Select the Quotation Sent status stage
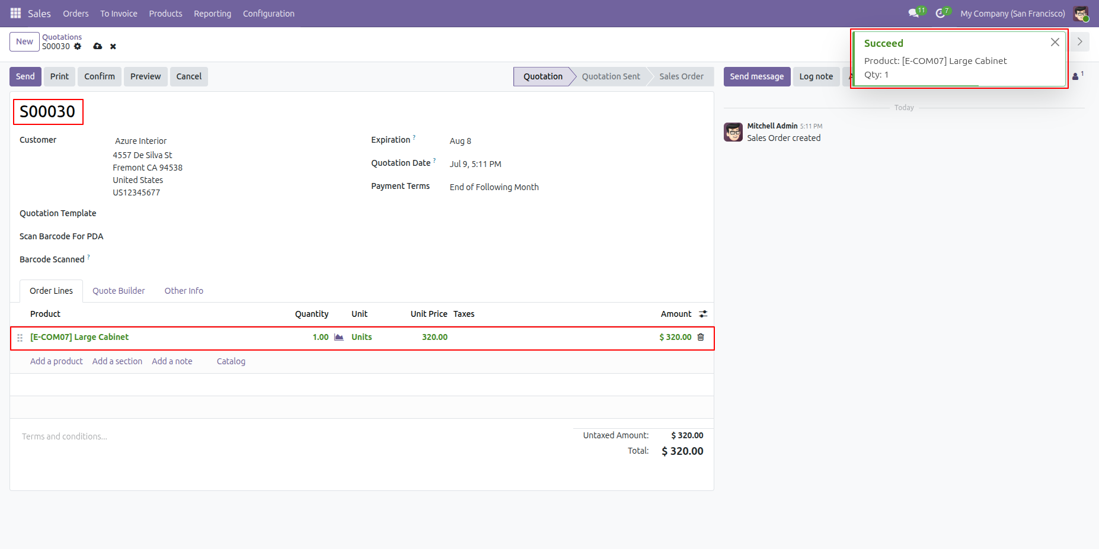 point(611,76)
